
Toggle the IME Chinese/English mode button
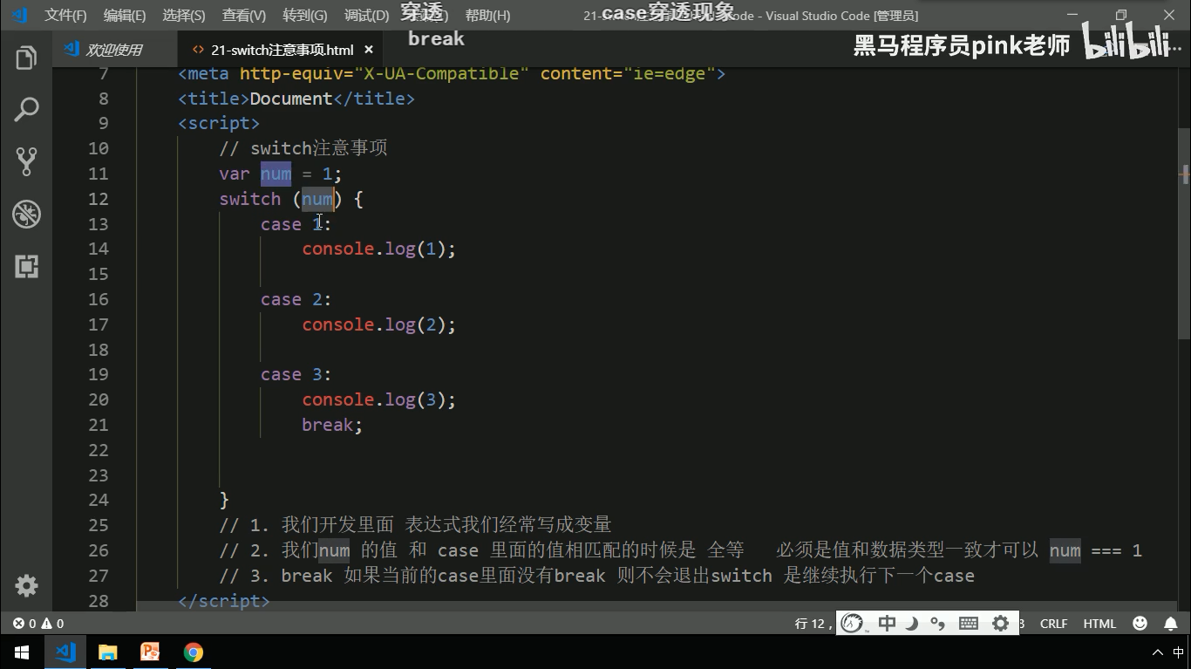tap(887, 623)
